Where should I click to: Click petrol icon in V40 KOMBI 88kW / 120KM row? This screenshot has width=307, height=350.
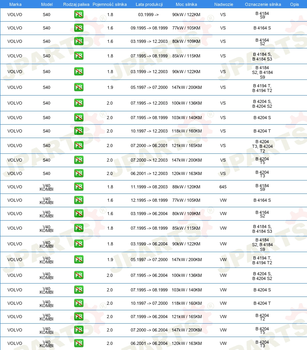tap(79, 187)
